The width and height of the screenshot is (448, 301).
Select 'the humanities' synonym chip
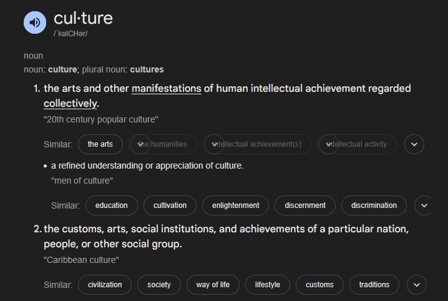(x=163, y=144)
